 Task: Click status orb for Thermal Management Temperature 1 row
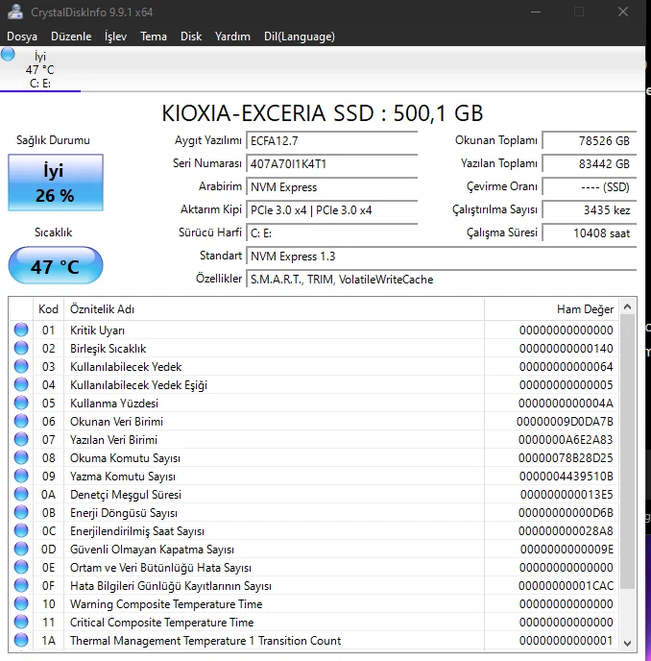21,640
